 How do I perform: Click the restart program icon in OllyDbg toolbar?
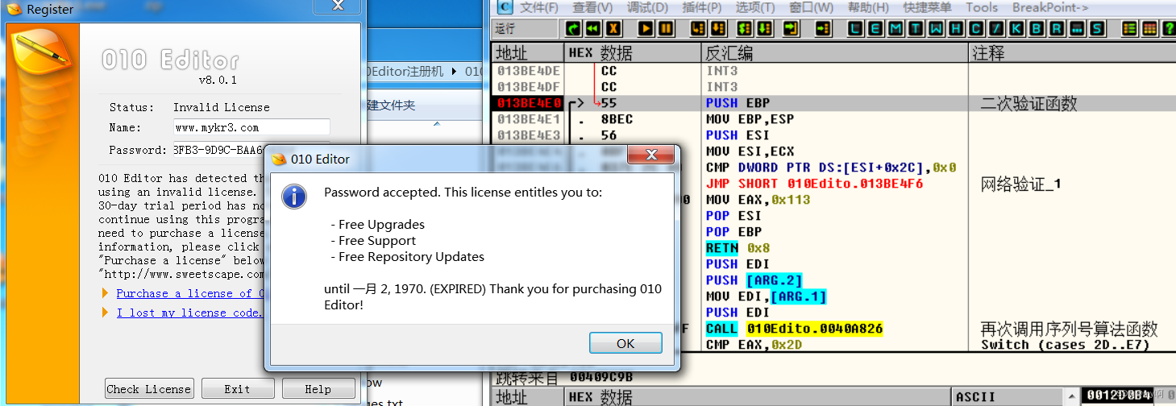tap(573, 29)
